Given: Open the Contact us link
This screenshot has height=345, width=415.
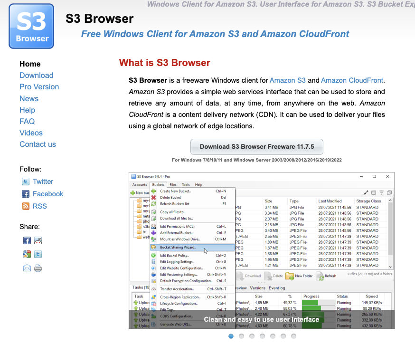Looking at the screenshot, I should pos(38,144).
